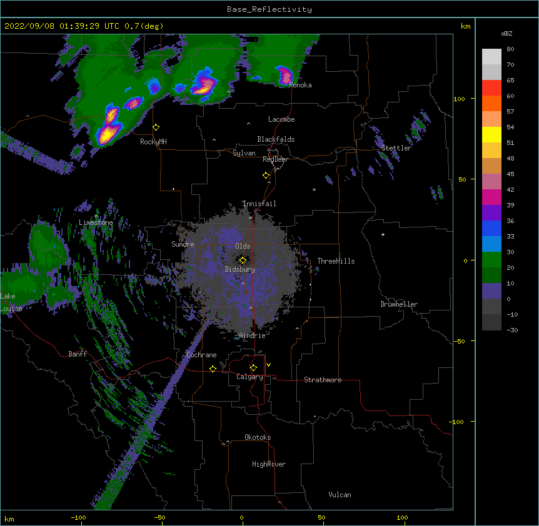Select the magenta 42 dBZ color swatch

[x=491, y=197]
